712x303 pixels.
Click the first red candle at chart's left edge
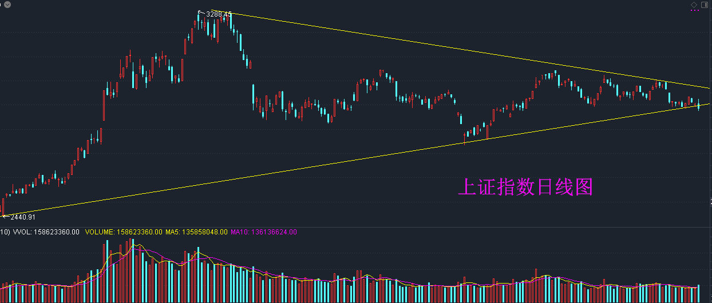click(x=3, y=207)
